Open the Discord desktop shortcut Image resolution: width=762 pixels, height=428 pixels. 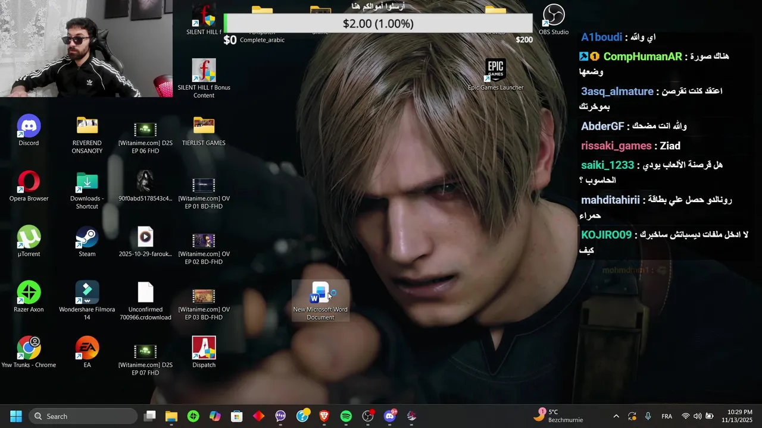pos(29,130)
